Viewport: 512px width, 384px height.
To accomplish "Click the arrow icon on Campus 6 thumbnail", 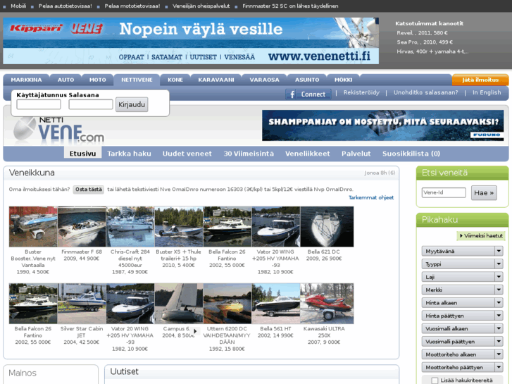I will tap(195, 331).
